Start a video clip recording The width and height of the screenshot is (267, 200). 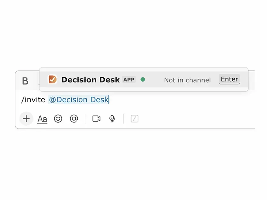point(96,119)
